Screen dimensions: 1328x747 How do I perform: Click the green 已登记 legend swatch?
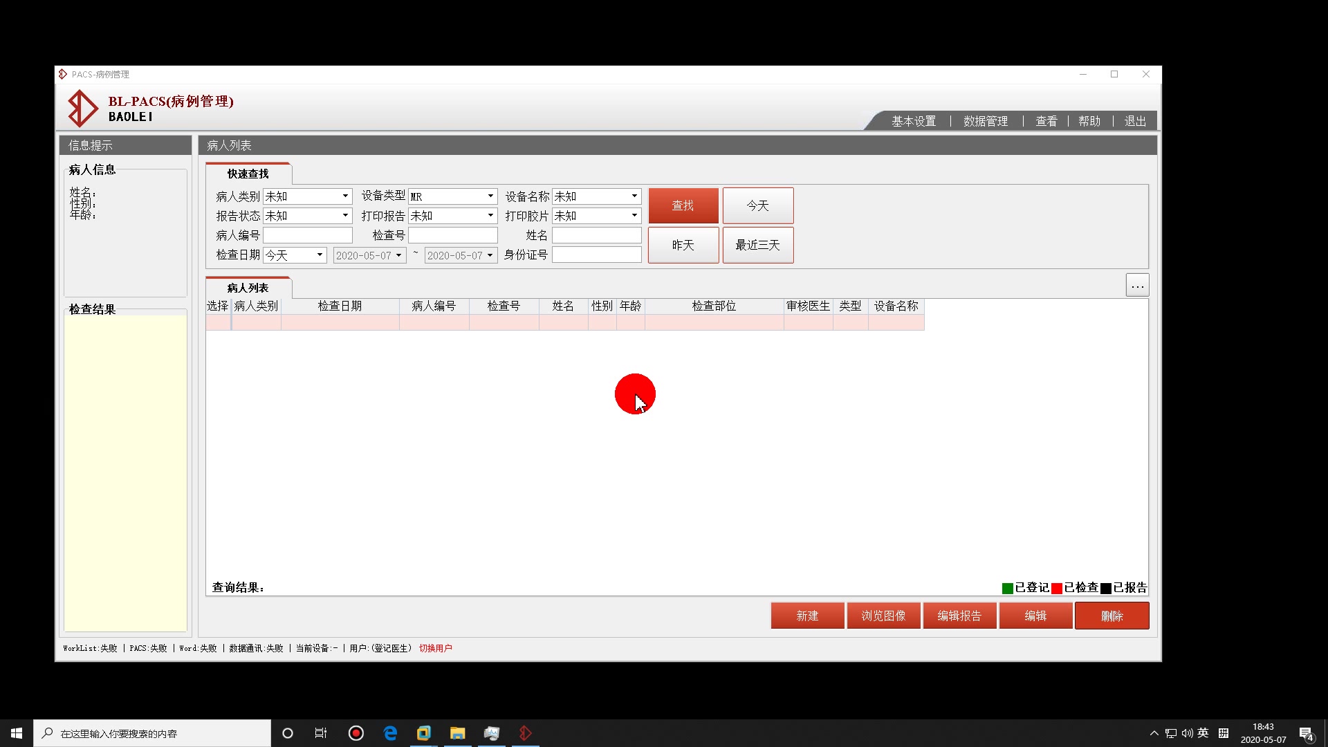pyautogui.click(x=1007, y=588)
